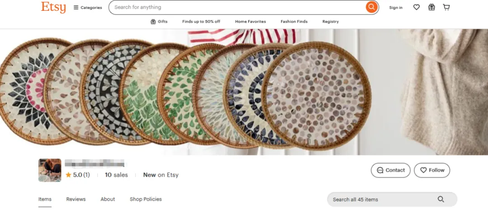Switch to the Reviews tab

76,199
